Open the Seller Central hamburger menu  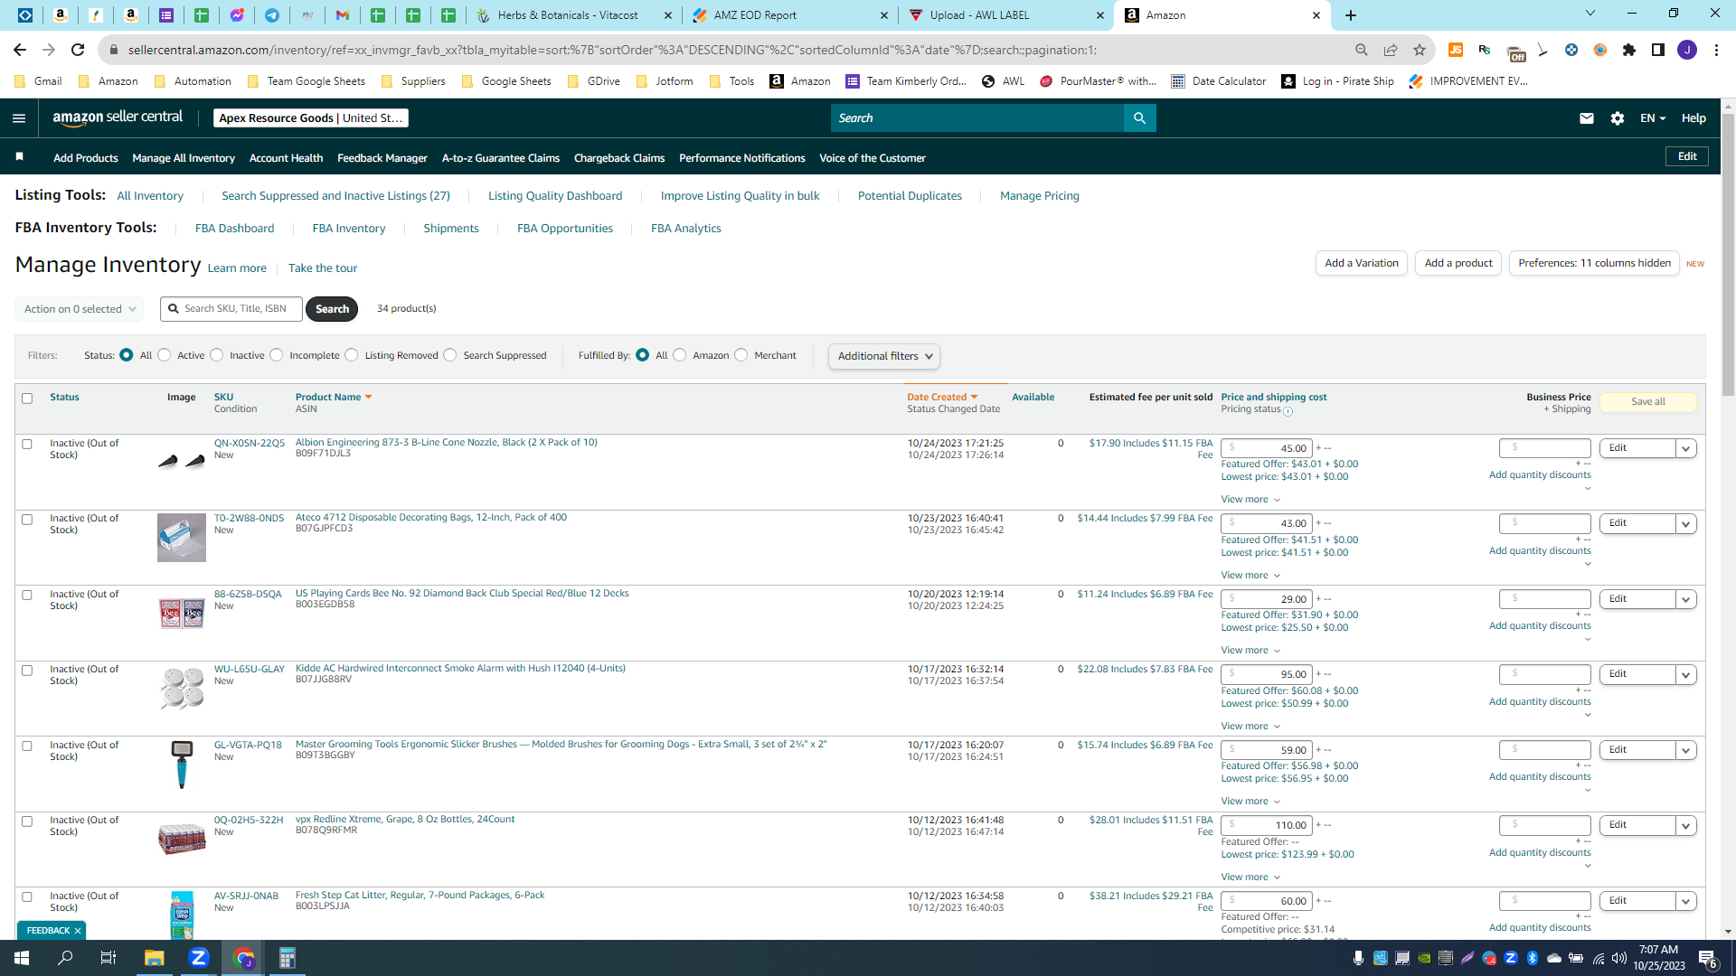coord(19,117)
